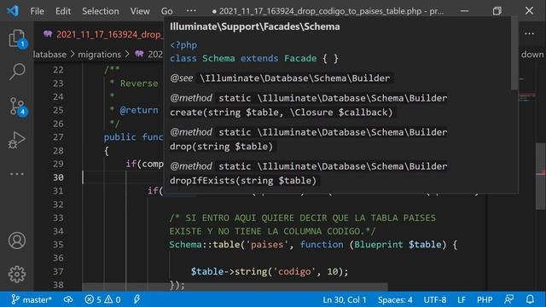
Task: Open the Search view icon
Action: point(17,72)
